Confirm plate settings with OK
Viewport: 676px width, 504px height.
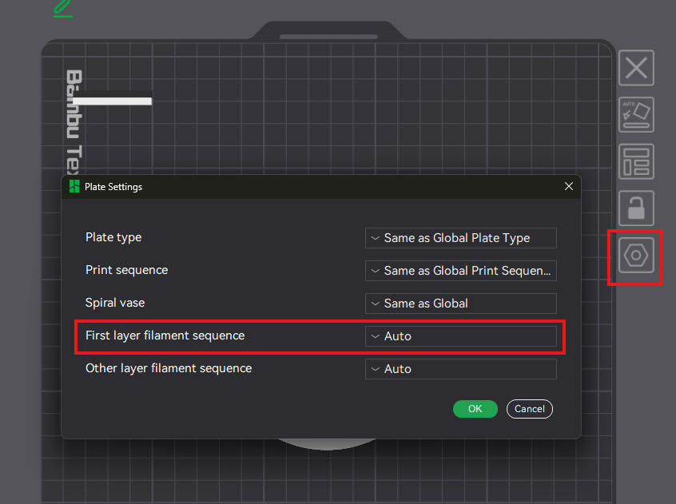click(x=475, y=409)
